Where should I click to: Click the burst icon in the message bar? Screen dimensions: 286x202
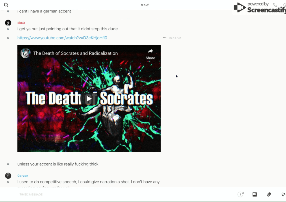[x=283, y=194]
